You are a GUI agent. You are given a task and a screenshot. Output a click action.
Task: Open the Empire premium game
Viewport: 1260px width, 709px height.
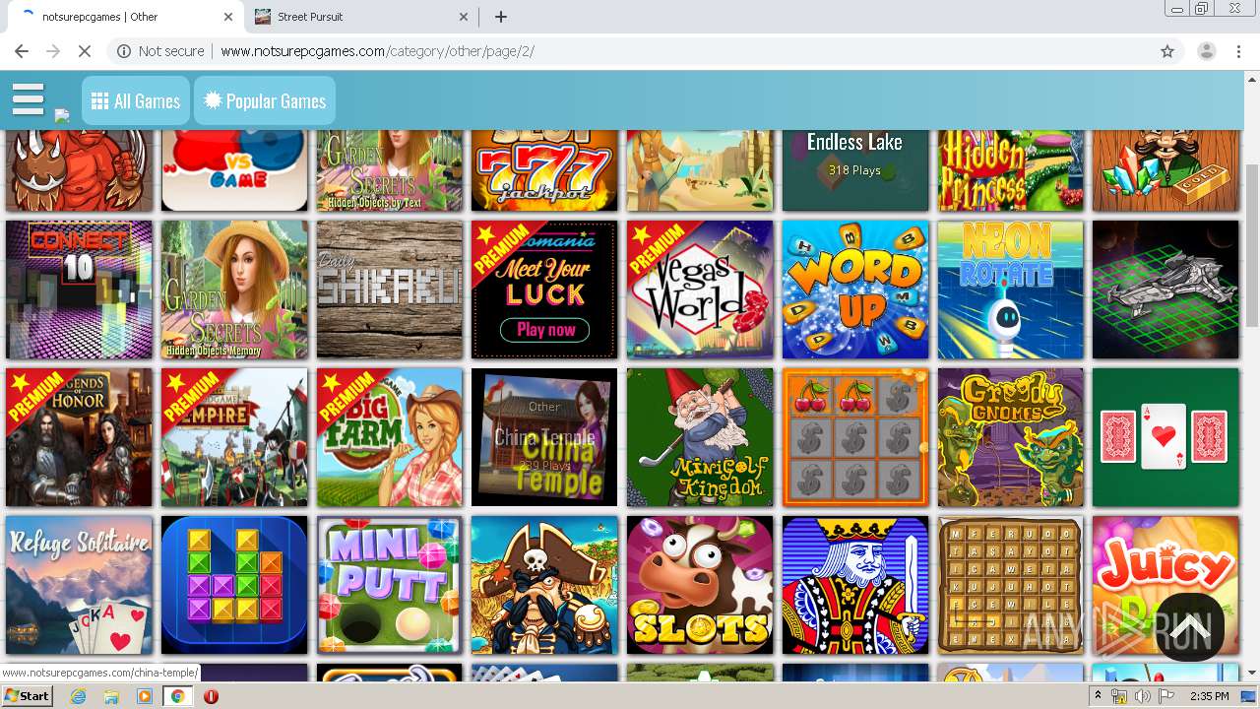234,437
